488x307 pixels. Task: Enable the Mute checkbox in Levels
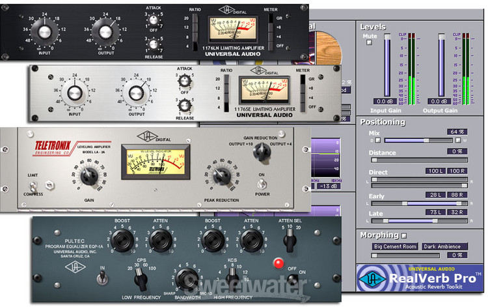click(370, 42)
